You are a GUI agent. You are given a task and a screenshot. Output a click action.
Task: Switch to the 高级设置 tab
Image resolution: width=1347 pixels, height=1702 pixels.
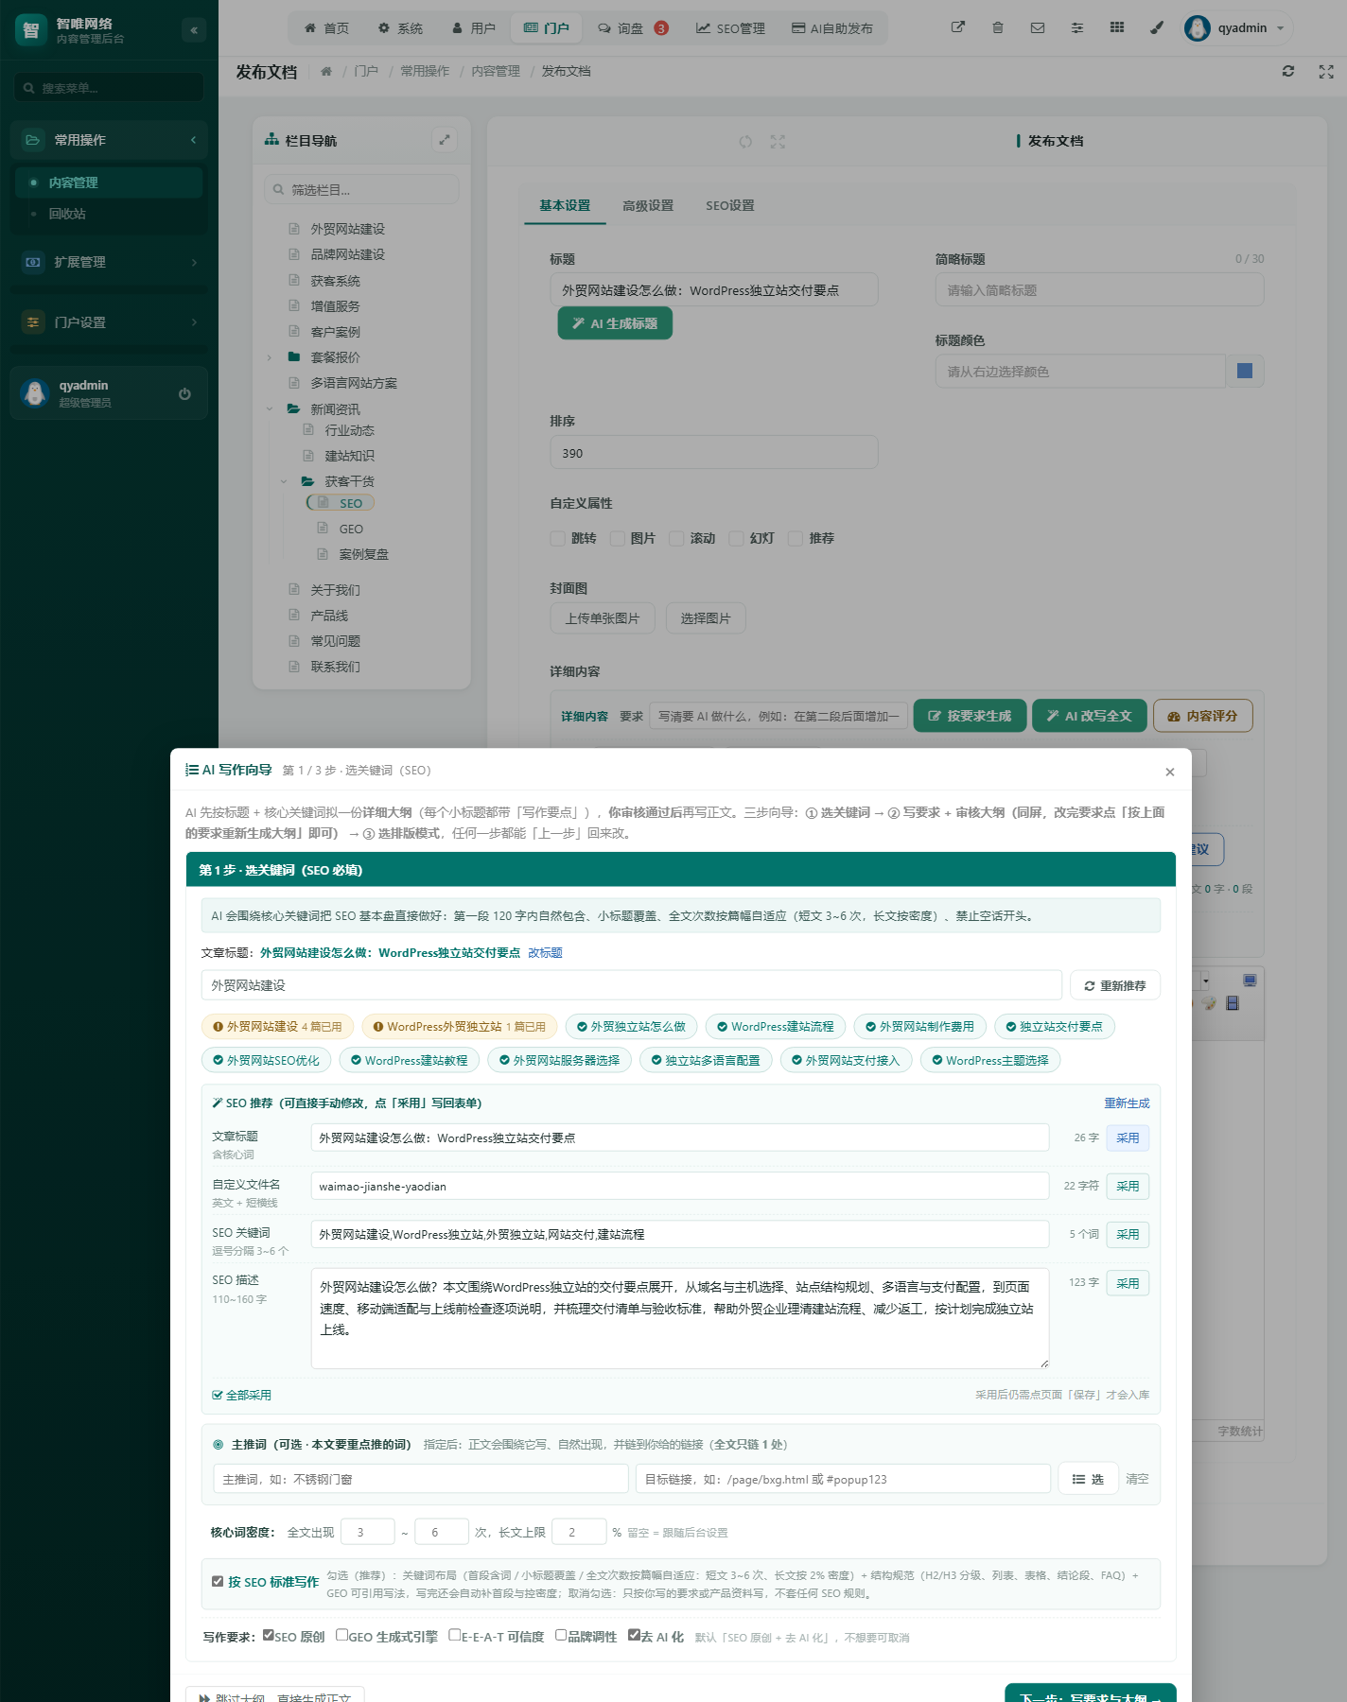click(648, 205)
